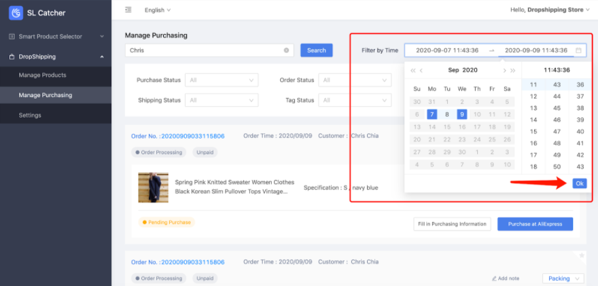Click the SL Catcher logo icon
Image resolution: width=598 pixels, height=286 pixels.
[x=16, y=13]
